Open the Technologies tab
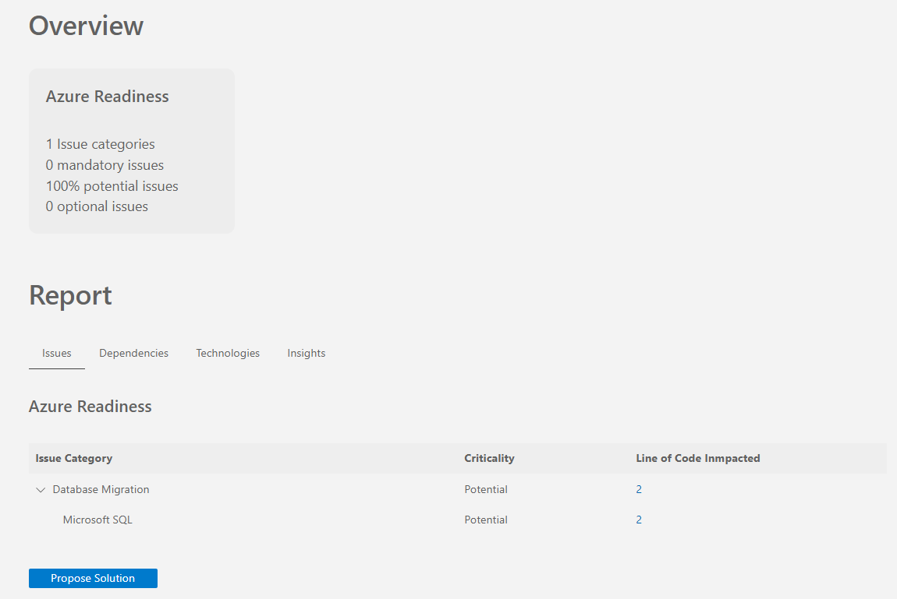This screenshot has height=599, width=897. pyautogui.click(x=228, y=354)
